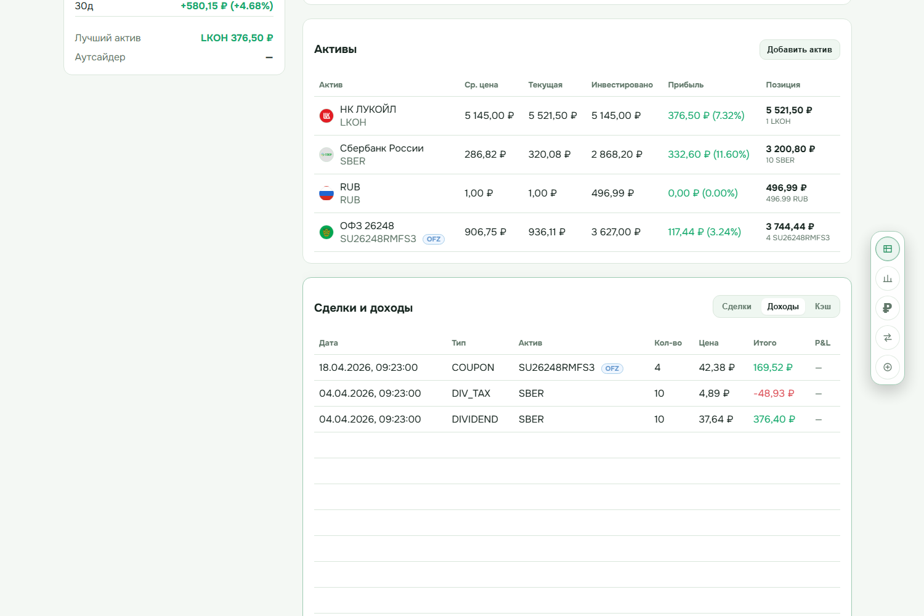Click the Russian flag RUB icon

coord(326,193)
